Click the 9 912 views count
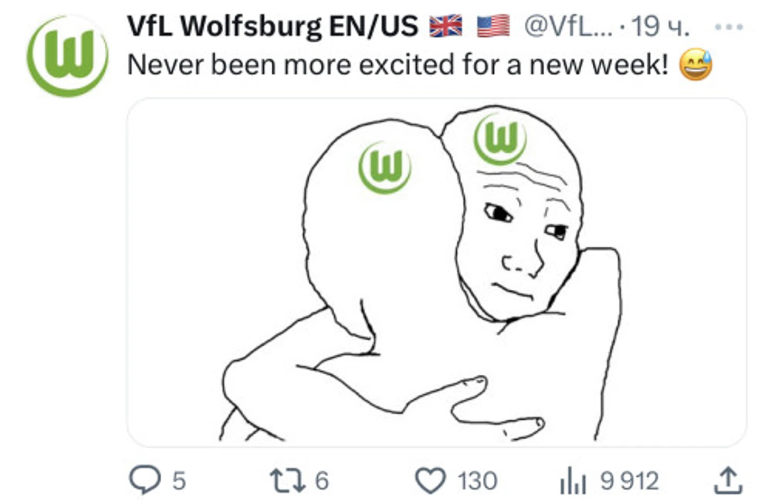This screenshot has width=772, height=500. (x=629, y=481)
